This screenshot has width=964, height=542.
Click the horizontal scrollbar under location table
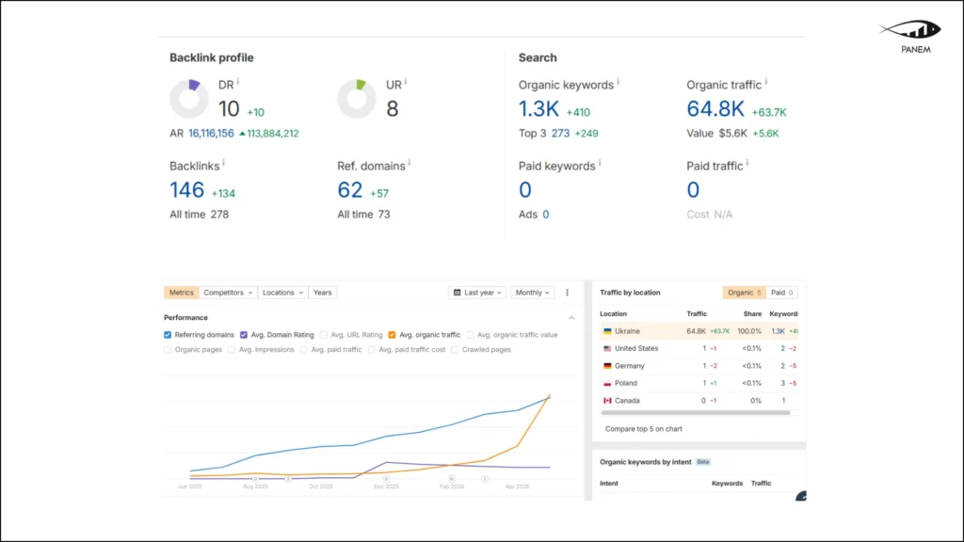(x=696, y=413)
